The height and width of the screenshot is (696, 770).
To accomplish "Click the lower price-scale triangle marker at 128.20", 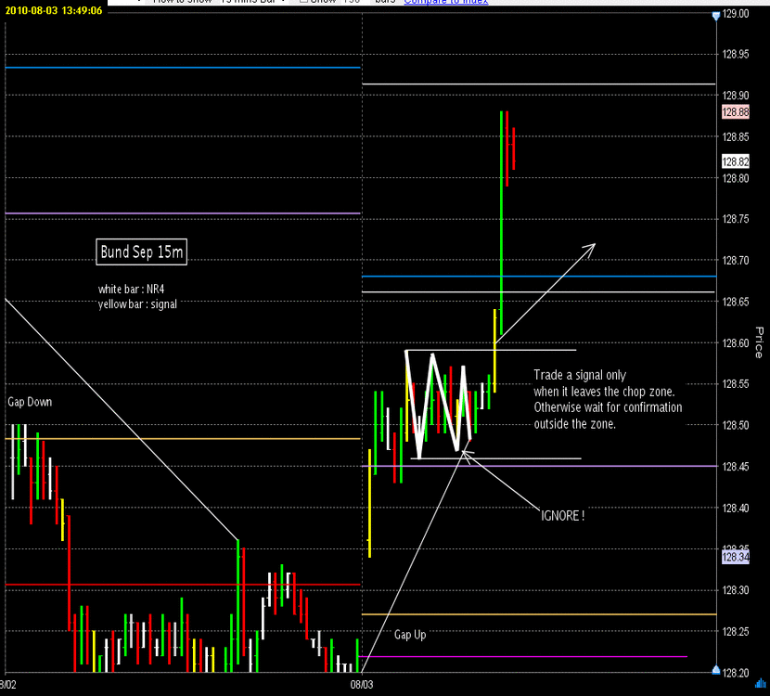I will (x=716, y=669).
